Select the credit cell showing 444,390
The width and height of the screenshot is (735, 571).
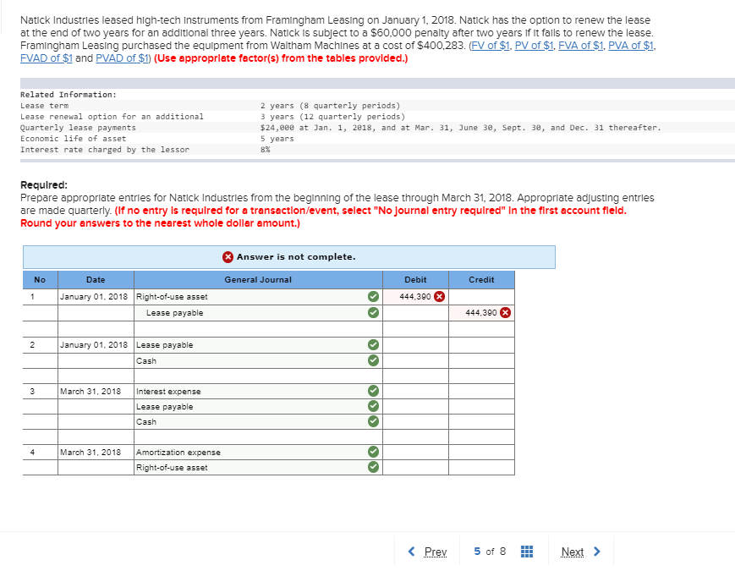pos(481,313)
